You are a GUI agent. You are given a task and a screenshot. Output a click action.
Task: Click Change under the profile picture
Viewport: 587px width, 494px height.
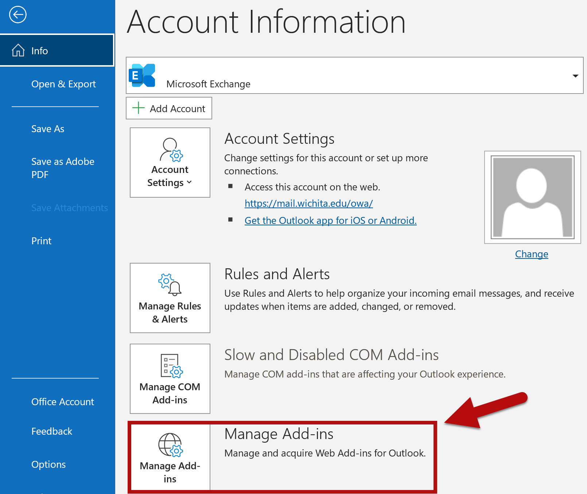(531, 254)
